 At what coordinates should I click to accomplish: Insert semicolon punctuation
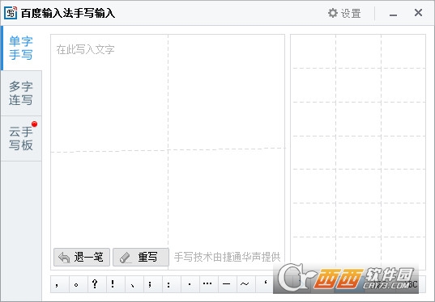[x=153, y=284]
